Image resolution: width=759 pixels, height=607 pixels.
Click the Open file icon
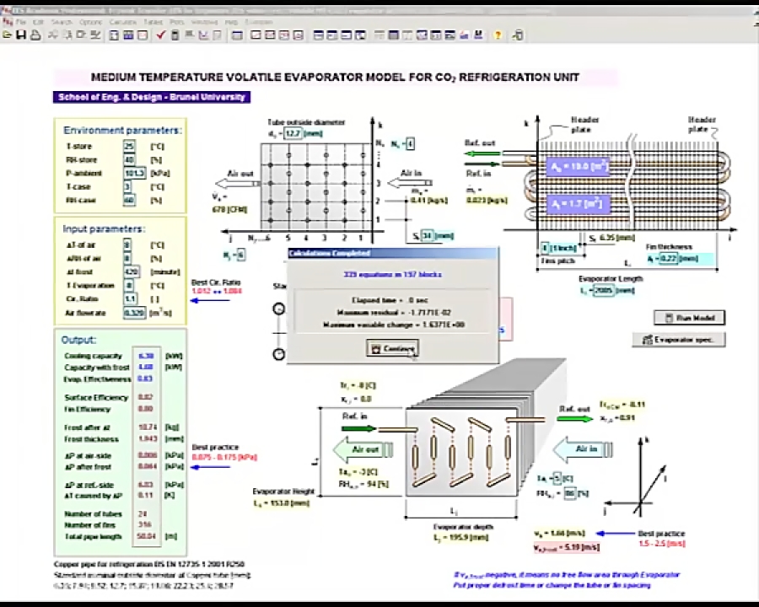[8, 35]
